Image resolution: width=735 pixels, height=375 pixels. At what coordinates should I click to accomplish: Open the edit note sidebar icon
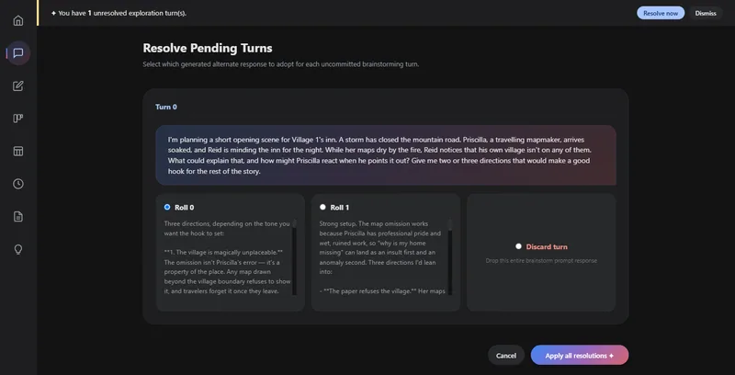pos(17,85)
